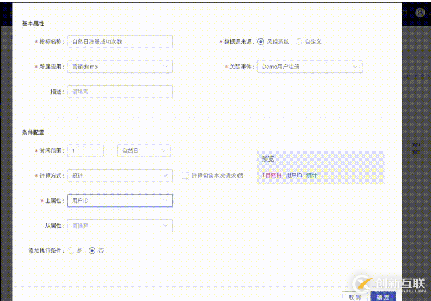Click the 指标名称 input field

point(120,41)
